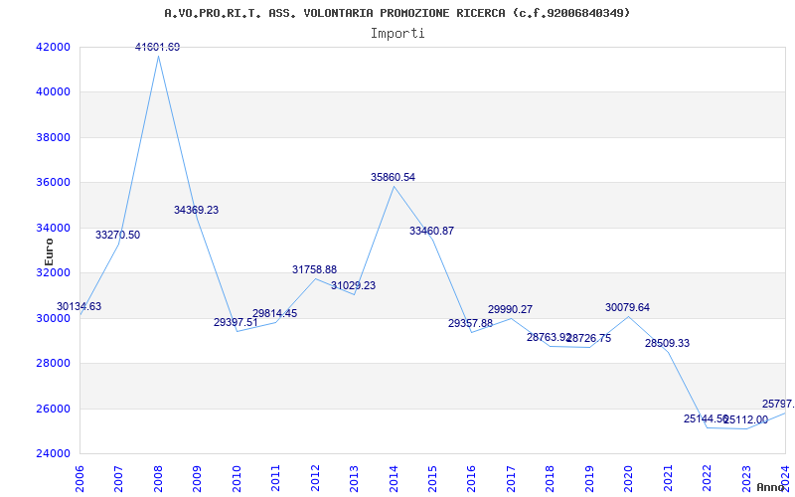The height and width of the screenshot is (497, 795).
Task: Click the data label 28726.75
Action: coord(589,338)
